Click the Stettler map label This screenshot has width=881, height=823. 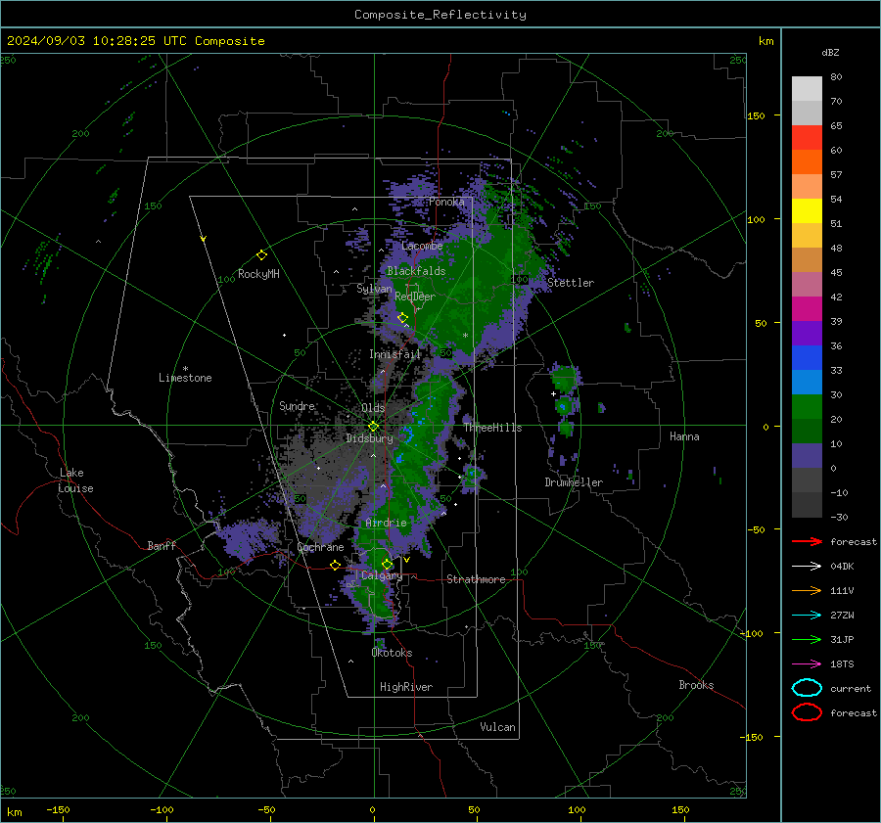coord(571,283)
